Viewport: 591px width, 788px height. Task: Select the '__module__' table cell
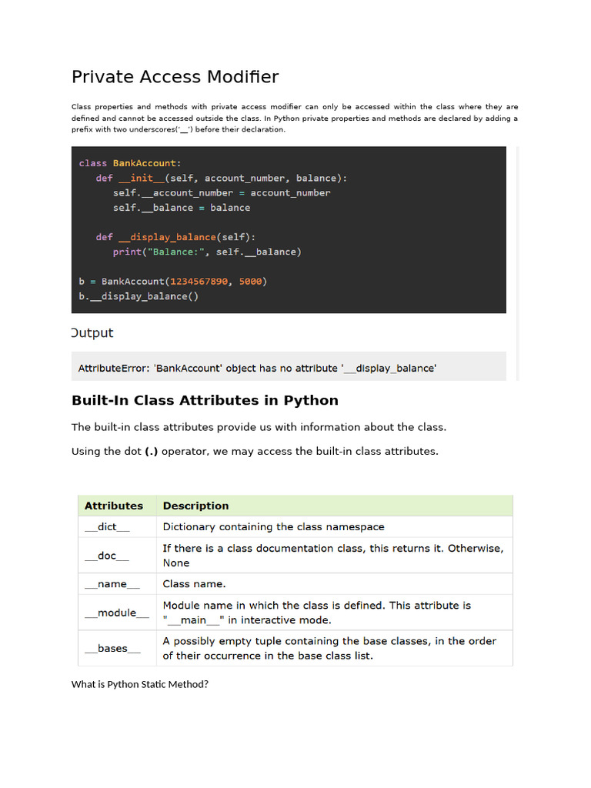click(117, 613)
